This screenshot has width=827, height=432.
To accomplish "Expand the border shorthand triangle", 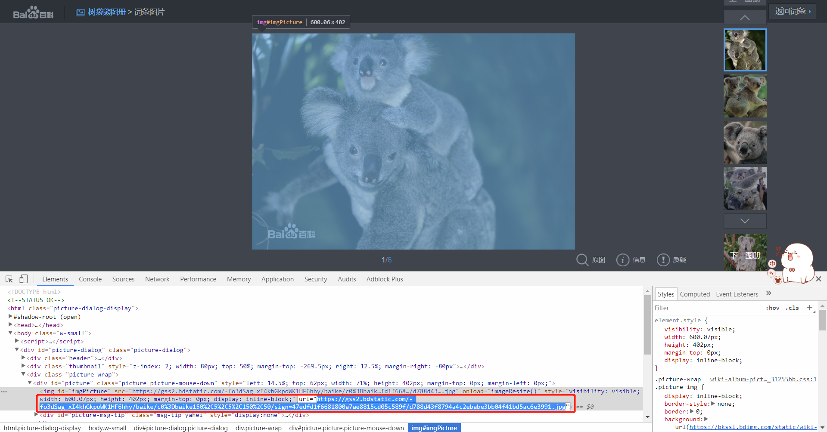I will coord(692,411).
